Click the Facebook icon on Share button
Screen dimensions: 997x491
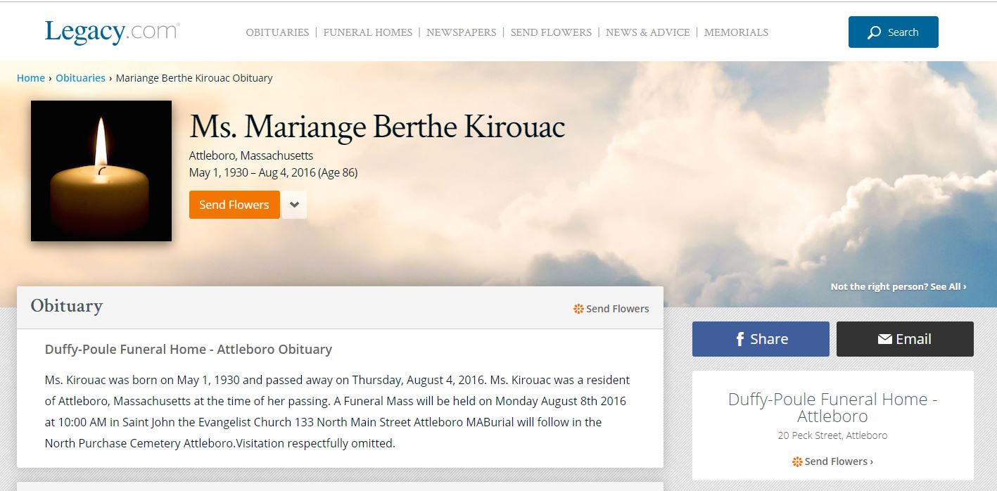(740, 339)
